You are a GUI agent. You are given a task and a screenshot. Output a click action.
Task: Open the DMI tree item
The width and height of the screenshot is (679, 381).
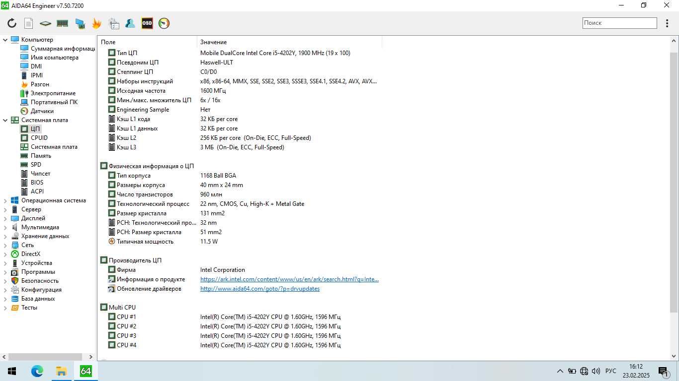(31, 66)
